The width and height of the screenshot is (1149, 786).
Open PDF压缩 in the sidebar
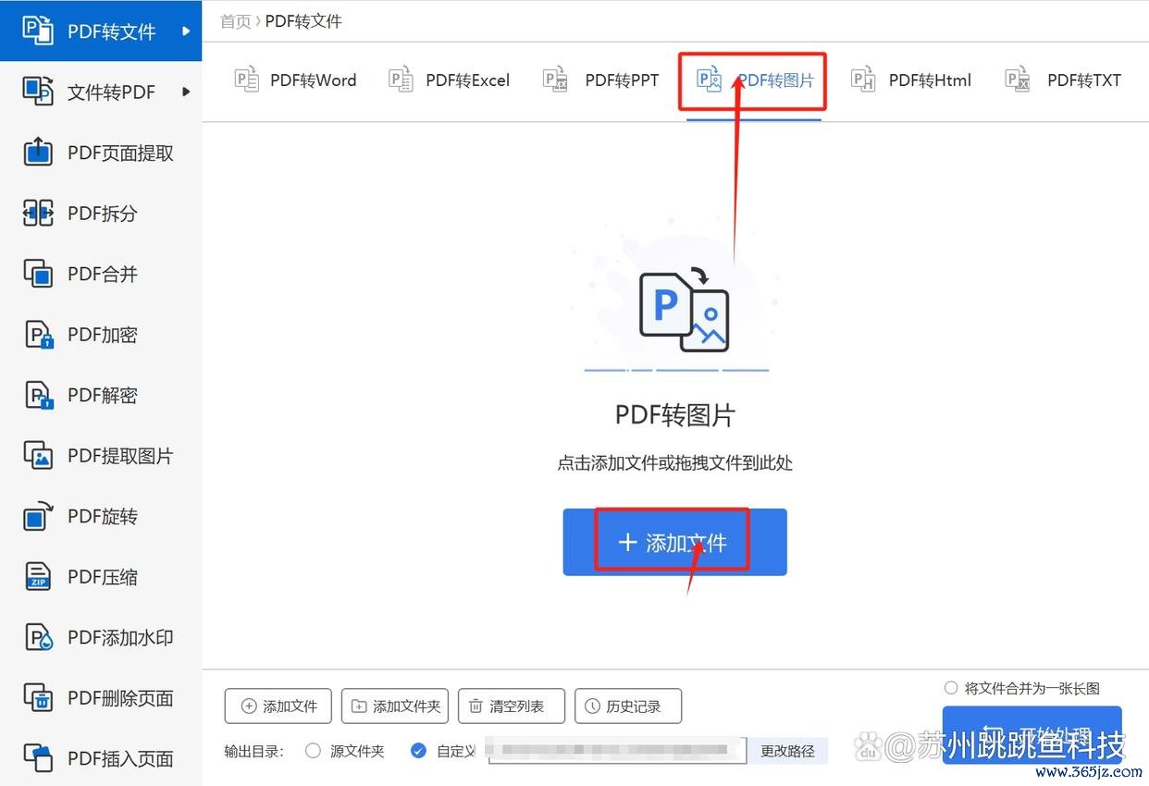tap(101, 577)
